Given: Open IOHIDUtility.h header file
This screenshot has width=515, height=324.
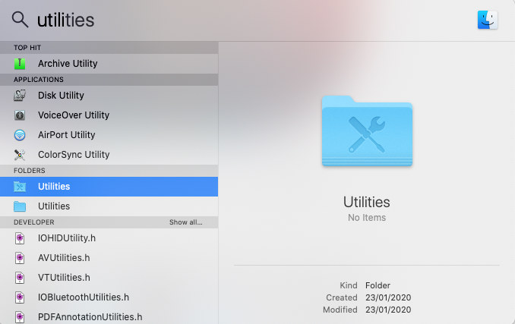Looking at the screenshot, I should tap(67, 238).
